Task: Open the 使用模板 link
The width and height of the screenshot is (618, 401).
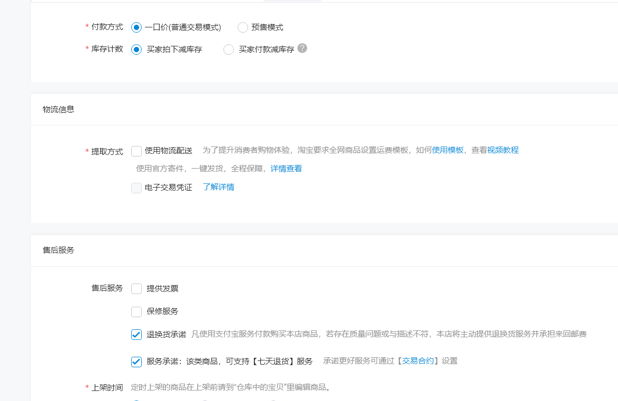Action: 447,150
